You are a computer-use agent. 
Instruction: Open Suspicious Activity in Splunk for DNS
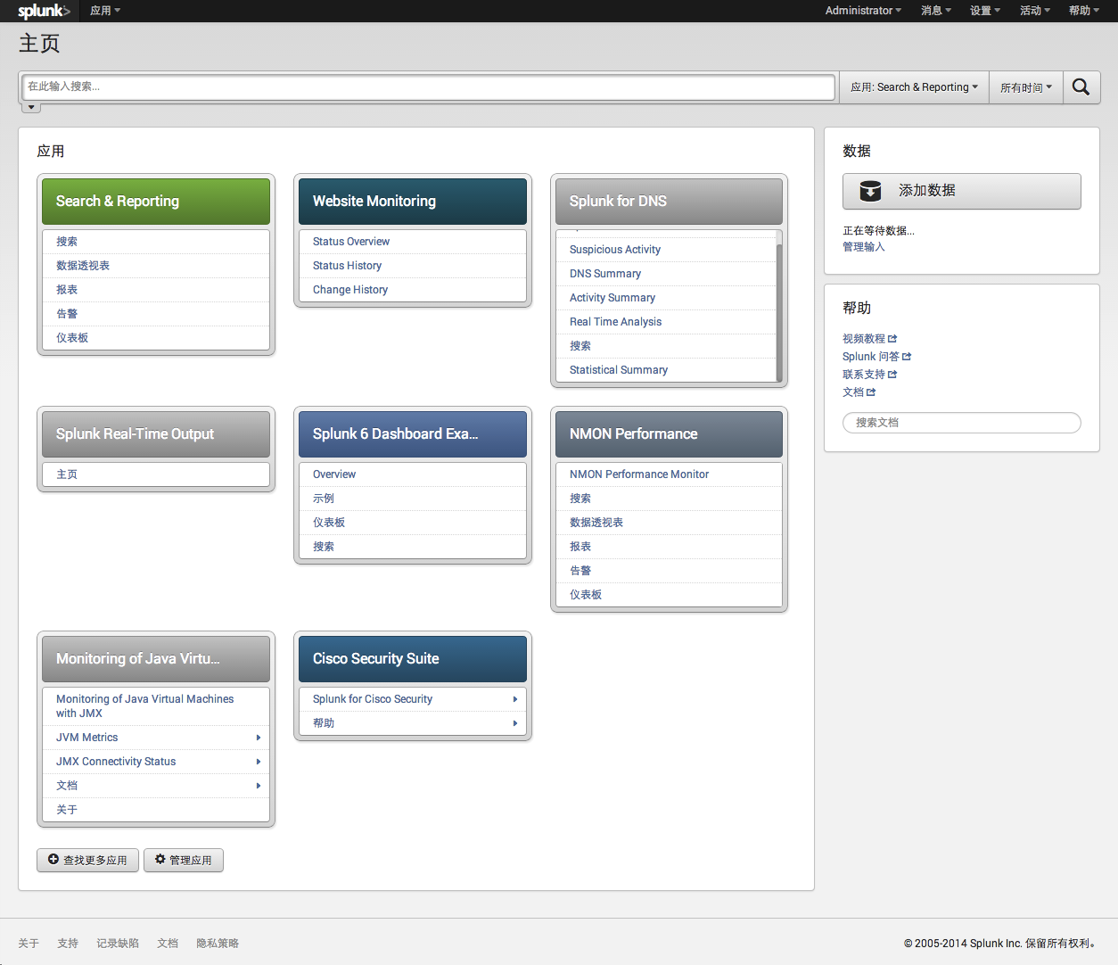click(x=615, y=250)
